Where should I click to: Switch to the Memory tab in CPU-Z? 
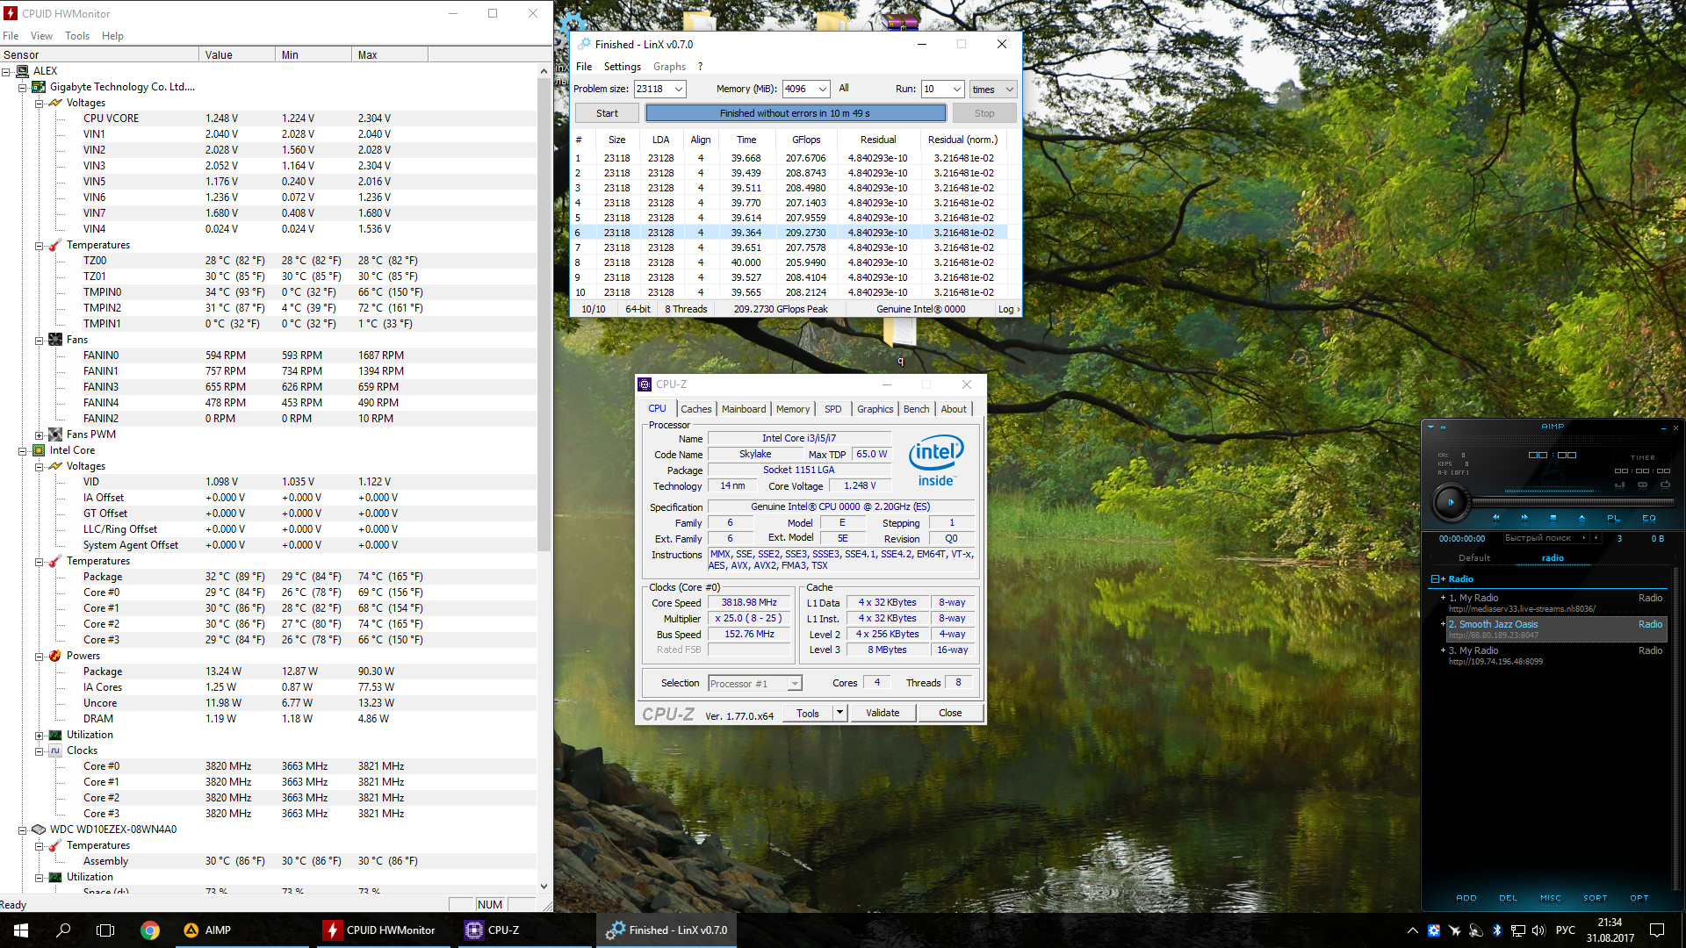(x=792, y=409)
